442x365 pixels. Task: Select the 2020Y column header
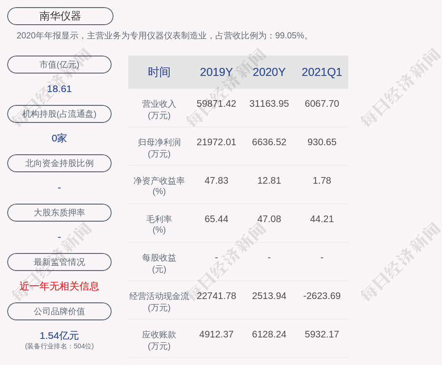tap(269, 72)
